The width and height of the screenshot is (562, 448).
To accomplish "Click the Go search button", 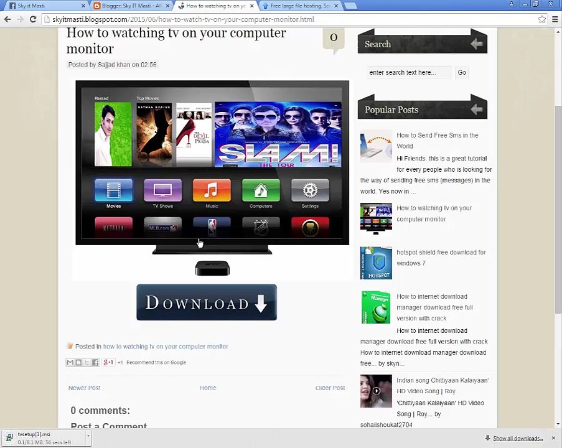I will [462, 72].
